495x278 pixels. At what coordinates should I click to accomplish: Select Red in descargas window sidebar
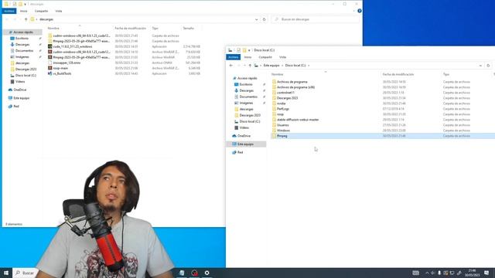click(x=15, y=107)
